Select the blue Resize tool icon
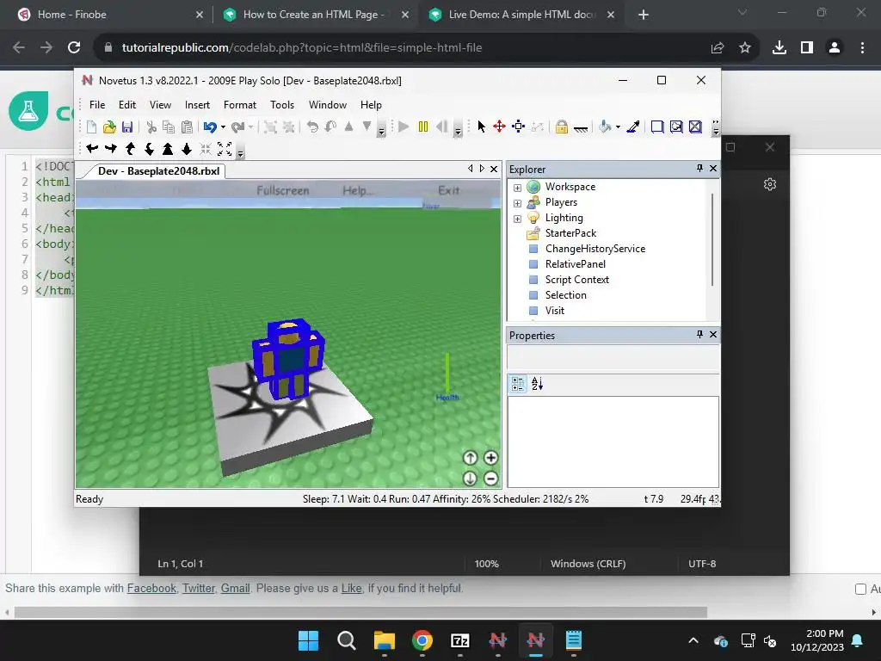 pyautogui.click(x=519, y=127)
